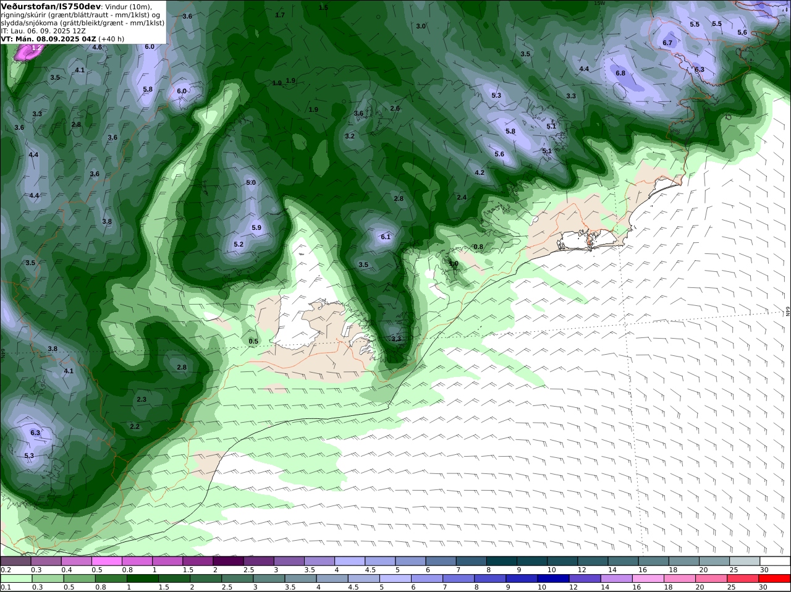This screenshot has height=592, width=791.
Task: Click the 2.6 value on the map
Action: 395,108
